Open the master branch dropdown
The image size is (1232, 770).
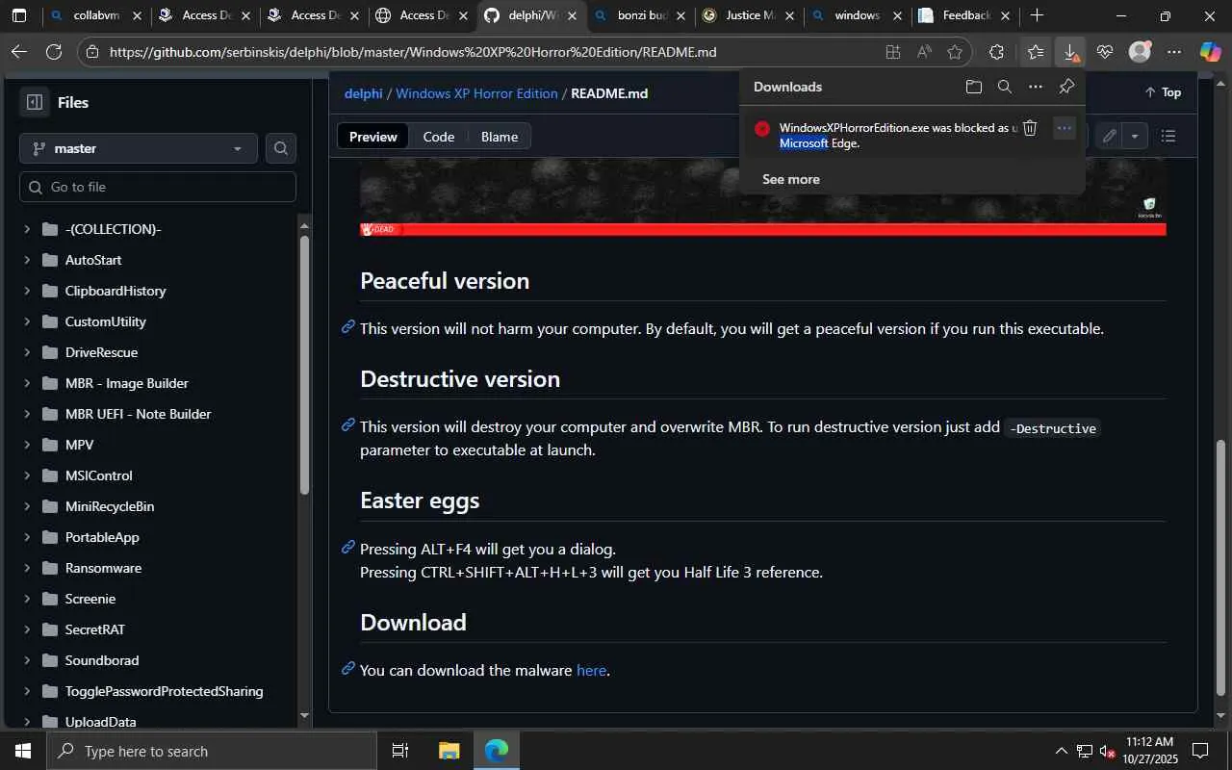[139, 148]
